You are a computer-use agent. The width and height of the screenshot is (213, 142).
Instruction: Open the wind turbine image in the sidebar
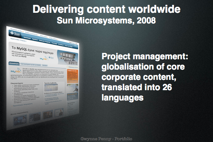(x=72, y=88)
